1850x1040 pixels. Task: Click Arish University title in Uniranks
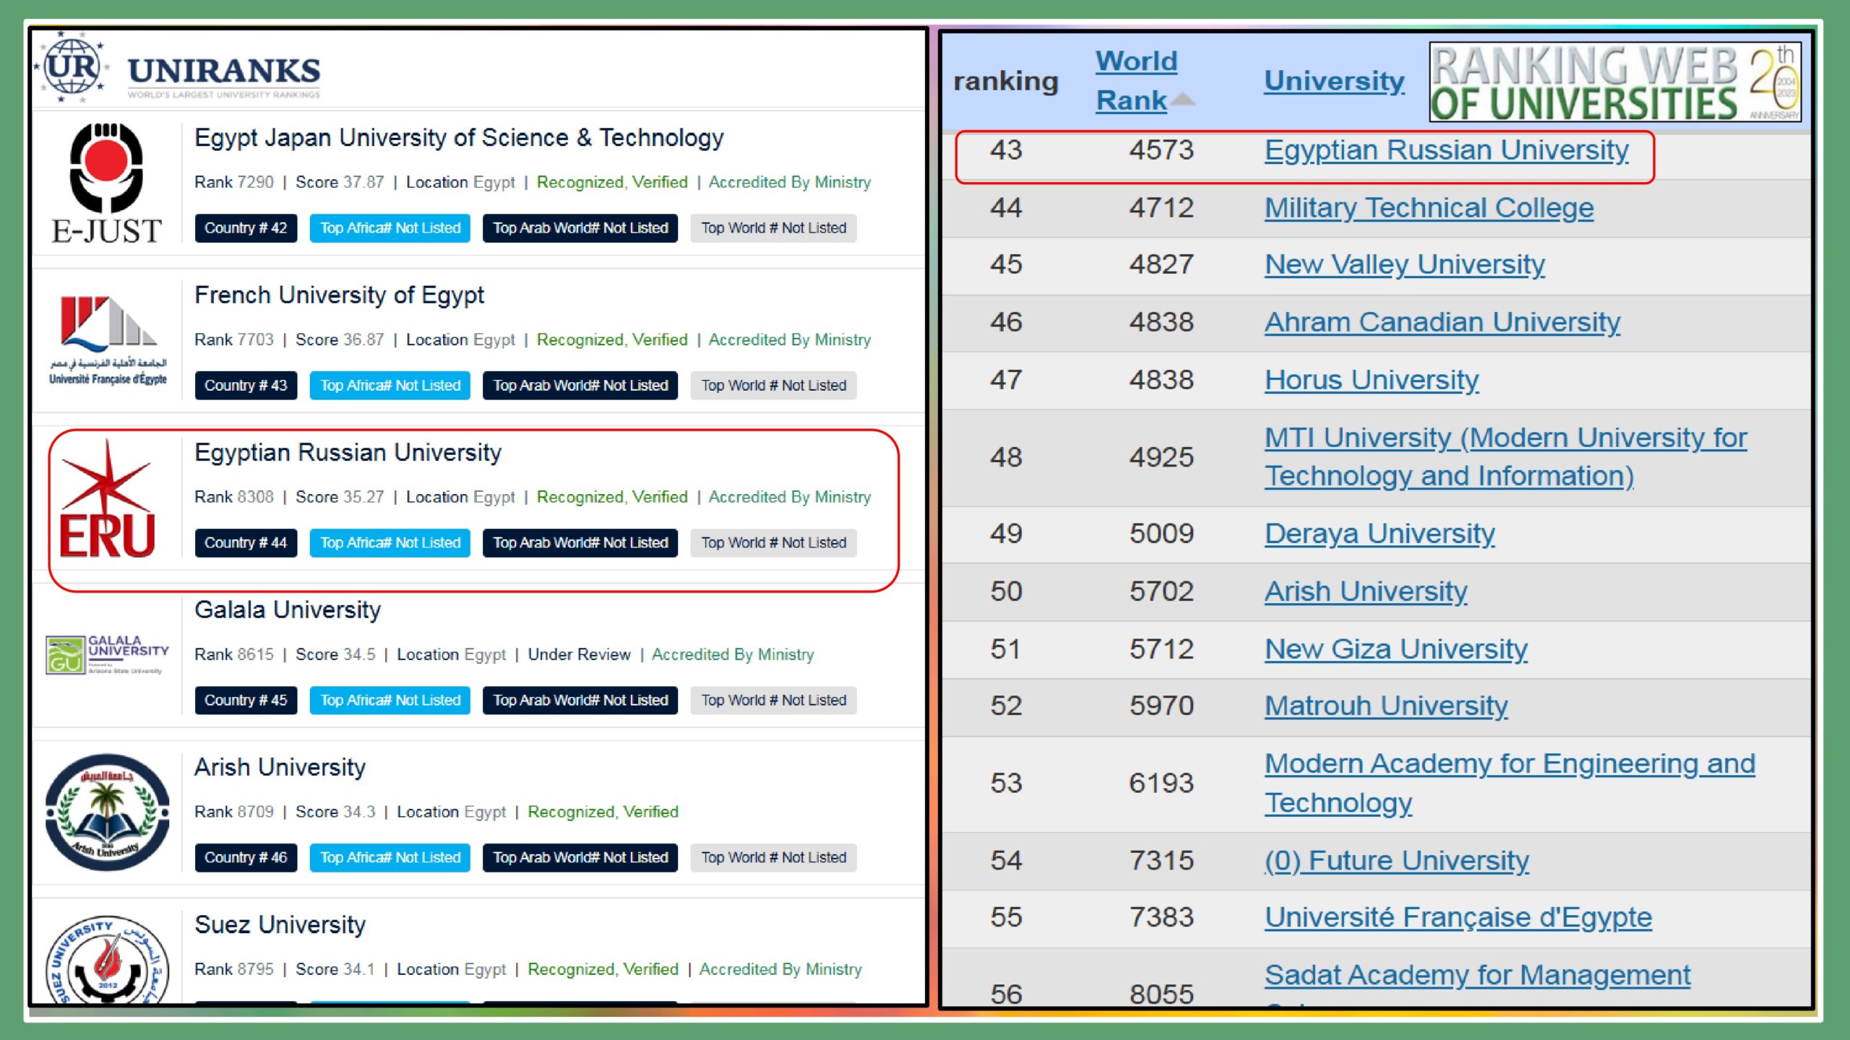[x=280, y=767]
